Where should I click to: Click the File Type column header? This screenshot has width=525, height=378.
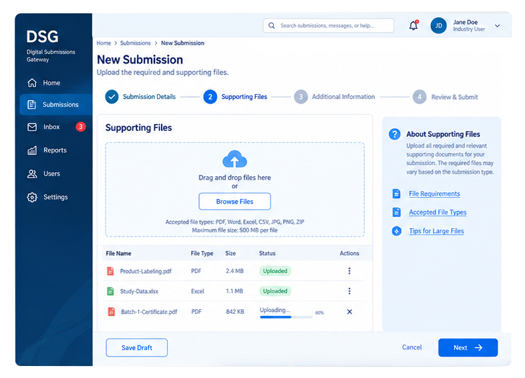click(x=202, y=254)
